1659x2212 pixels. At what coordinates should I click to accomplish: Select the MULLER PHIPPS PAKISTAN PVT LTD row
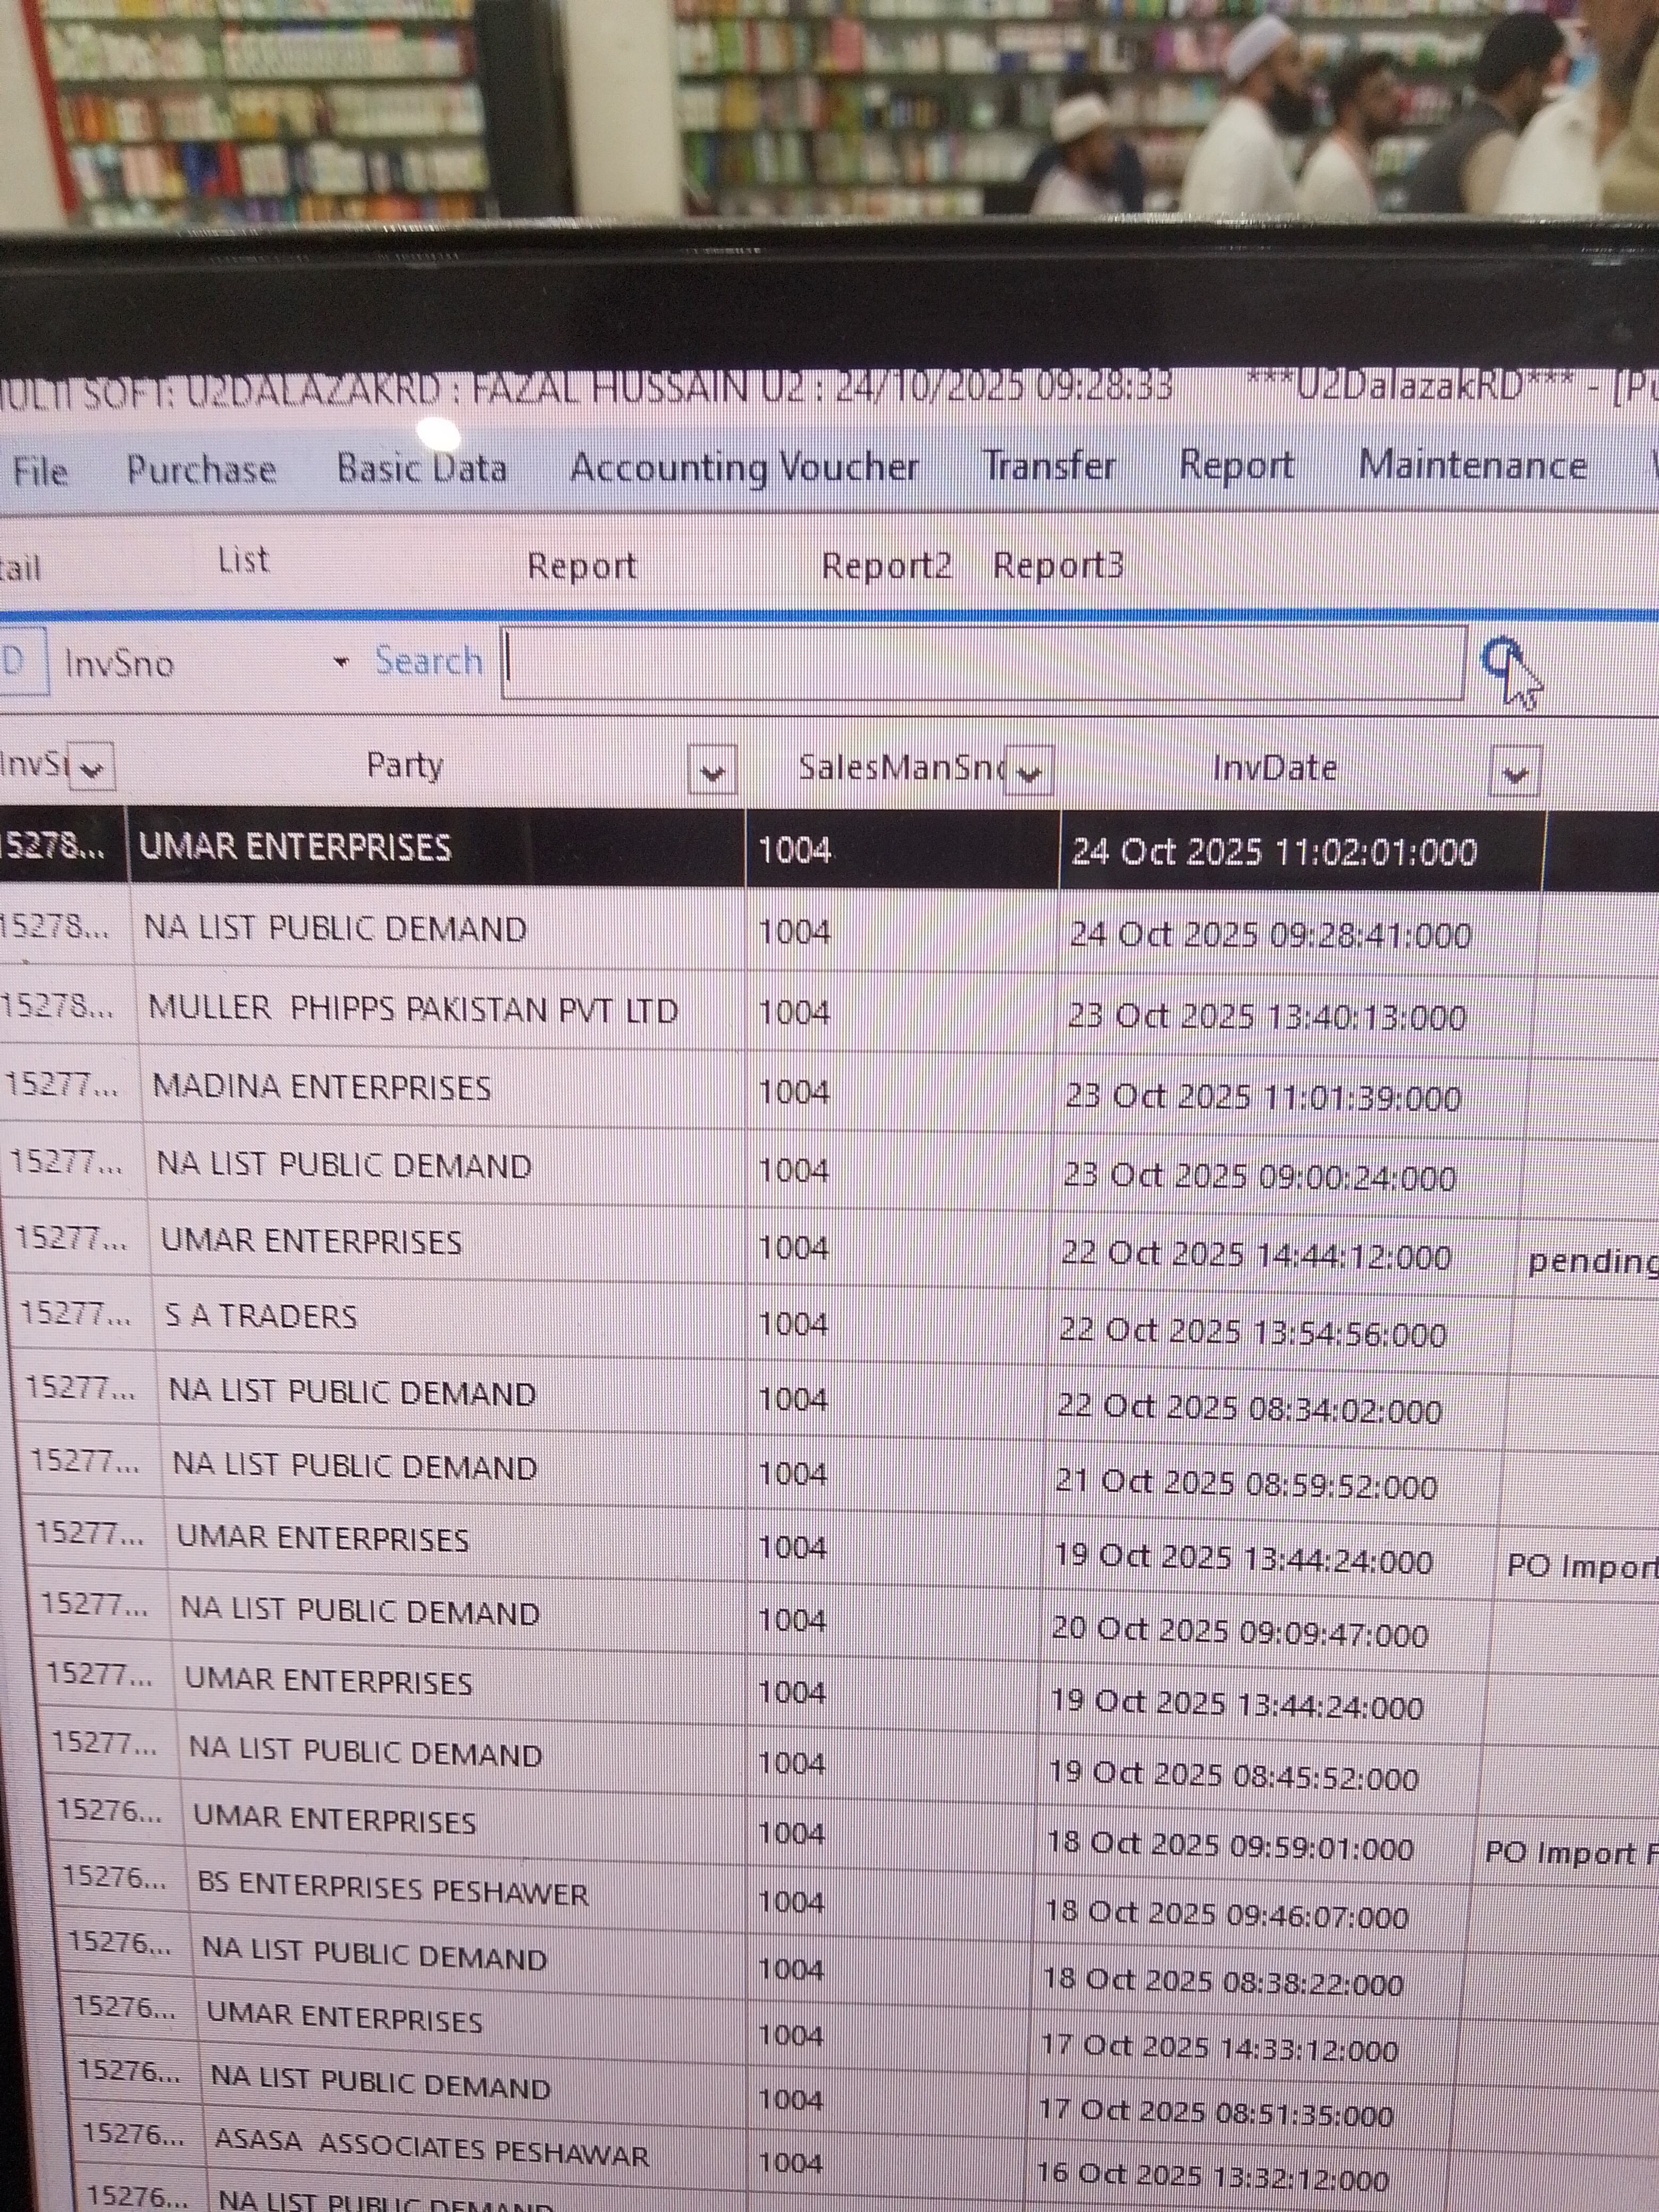click(x=412, y=1009)
